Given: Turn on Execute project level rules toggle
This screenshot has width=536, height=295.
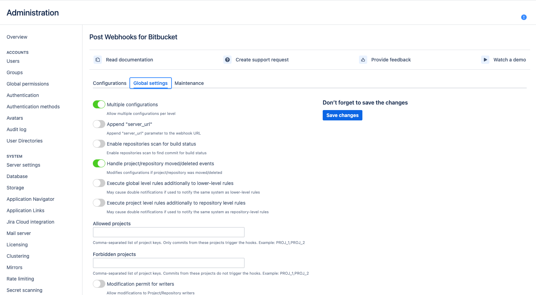Looking at the screenshot, I should coord(99,203).
